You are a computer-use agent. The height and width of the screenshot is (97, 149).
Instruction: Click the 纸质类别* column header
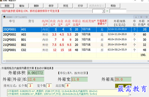pyautogui.click(x=89, y=23)
